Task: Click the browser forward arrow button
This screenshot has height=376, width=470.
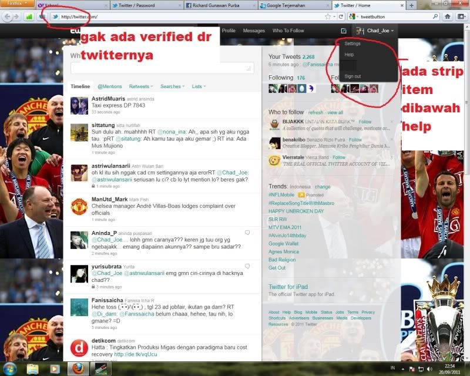Action: (x=16, y=16)
